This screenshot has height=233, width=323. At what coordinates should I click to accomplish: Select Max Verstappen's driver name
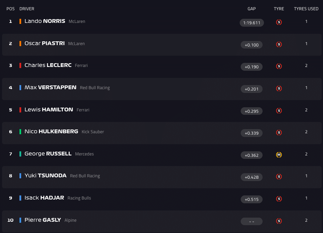[x=51, y=87]
